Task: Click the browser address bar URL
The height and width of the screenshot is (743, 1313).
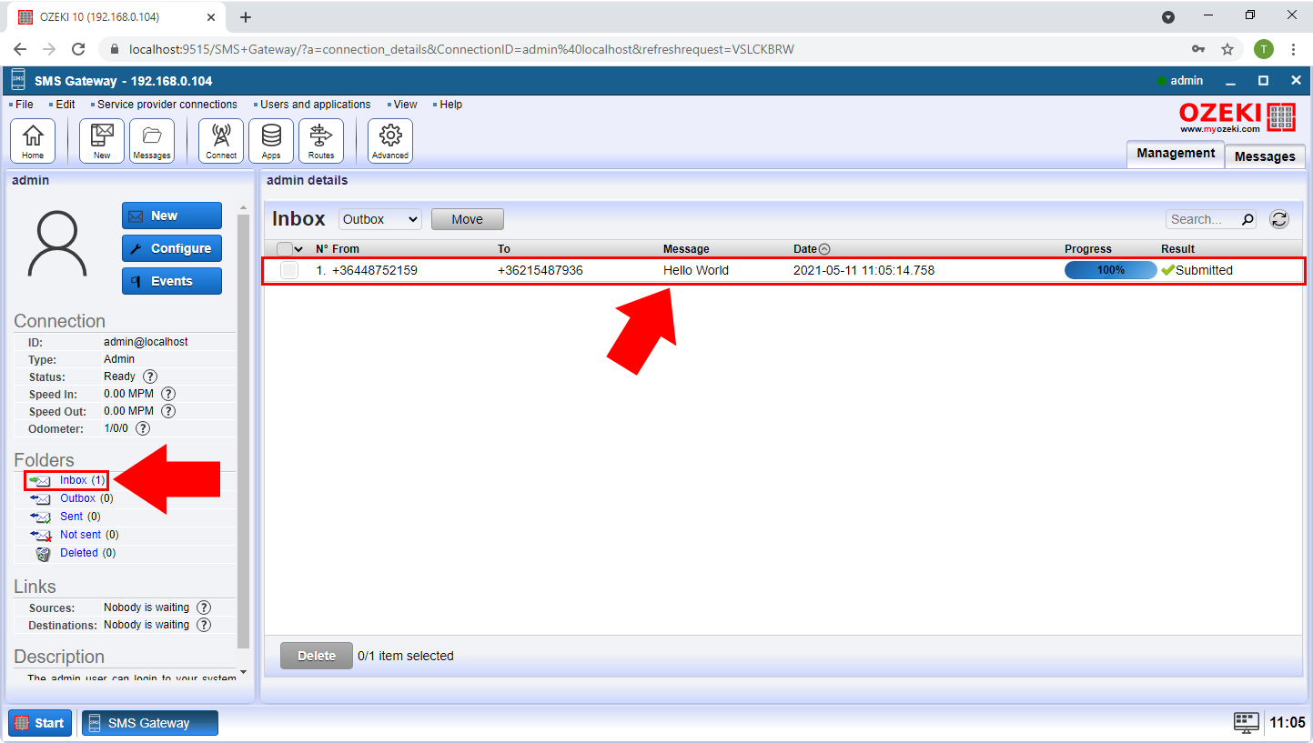Action: pyautogui.click(x=462, y=49)
